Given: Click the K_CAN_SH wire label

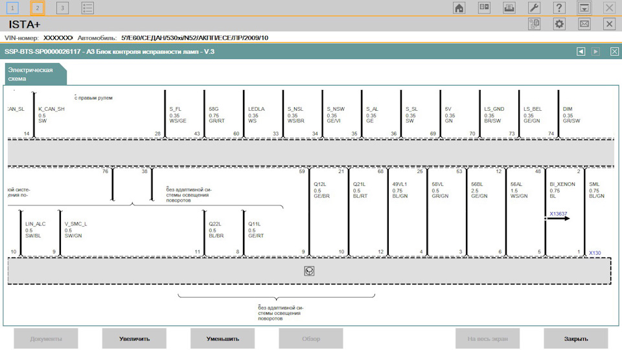Looking at the screenshot, I should tap(51, 109).
